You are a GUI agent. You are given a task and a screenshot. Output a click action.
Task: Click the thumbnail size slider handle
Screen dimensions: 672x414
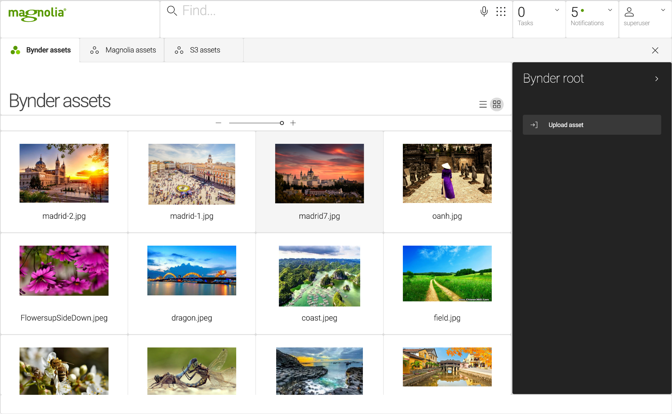(x=282, y=123)
